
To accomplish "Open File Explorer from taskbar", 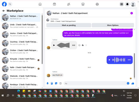I will 29,91.
